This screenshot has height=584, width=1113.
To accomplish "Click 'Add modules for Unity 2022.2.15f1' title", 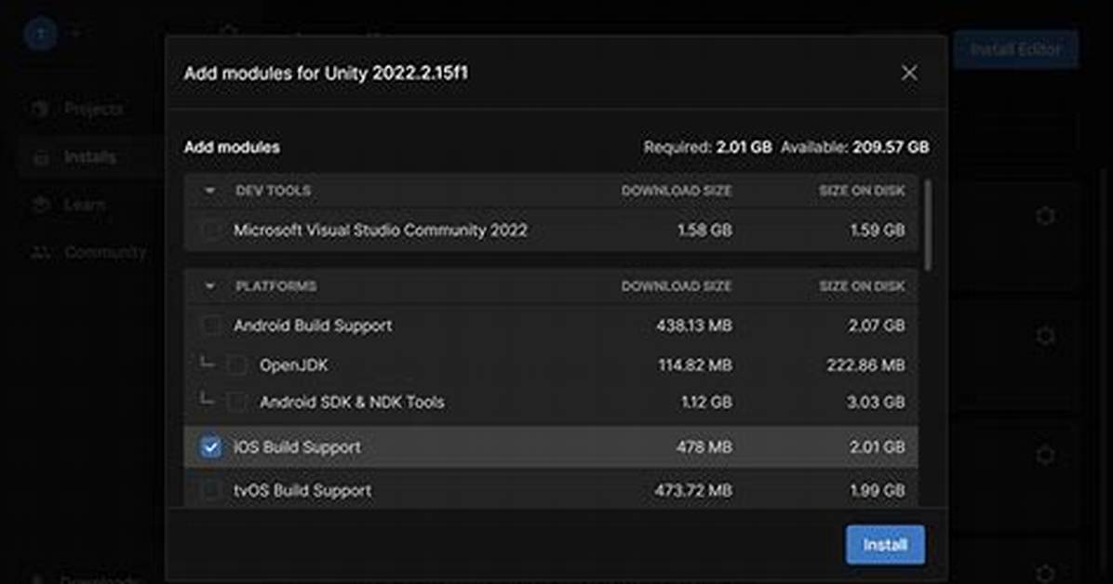I will point(326,73).
